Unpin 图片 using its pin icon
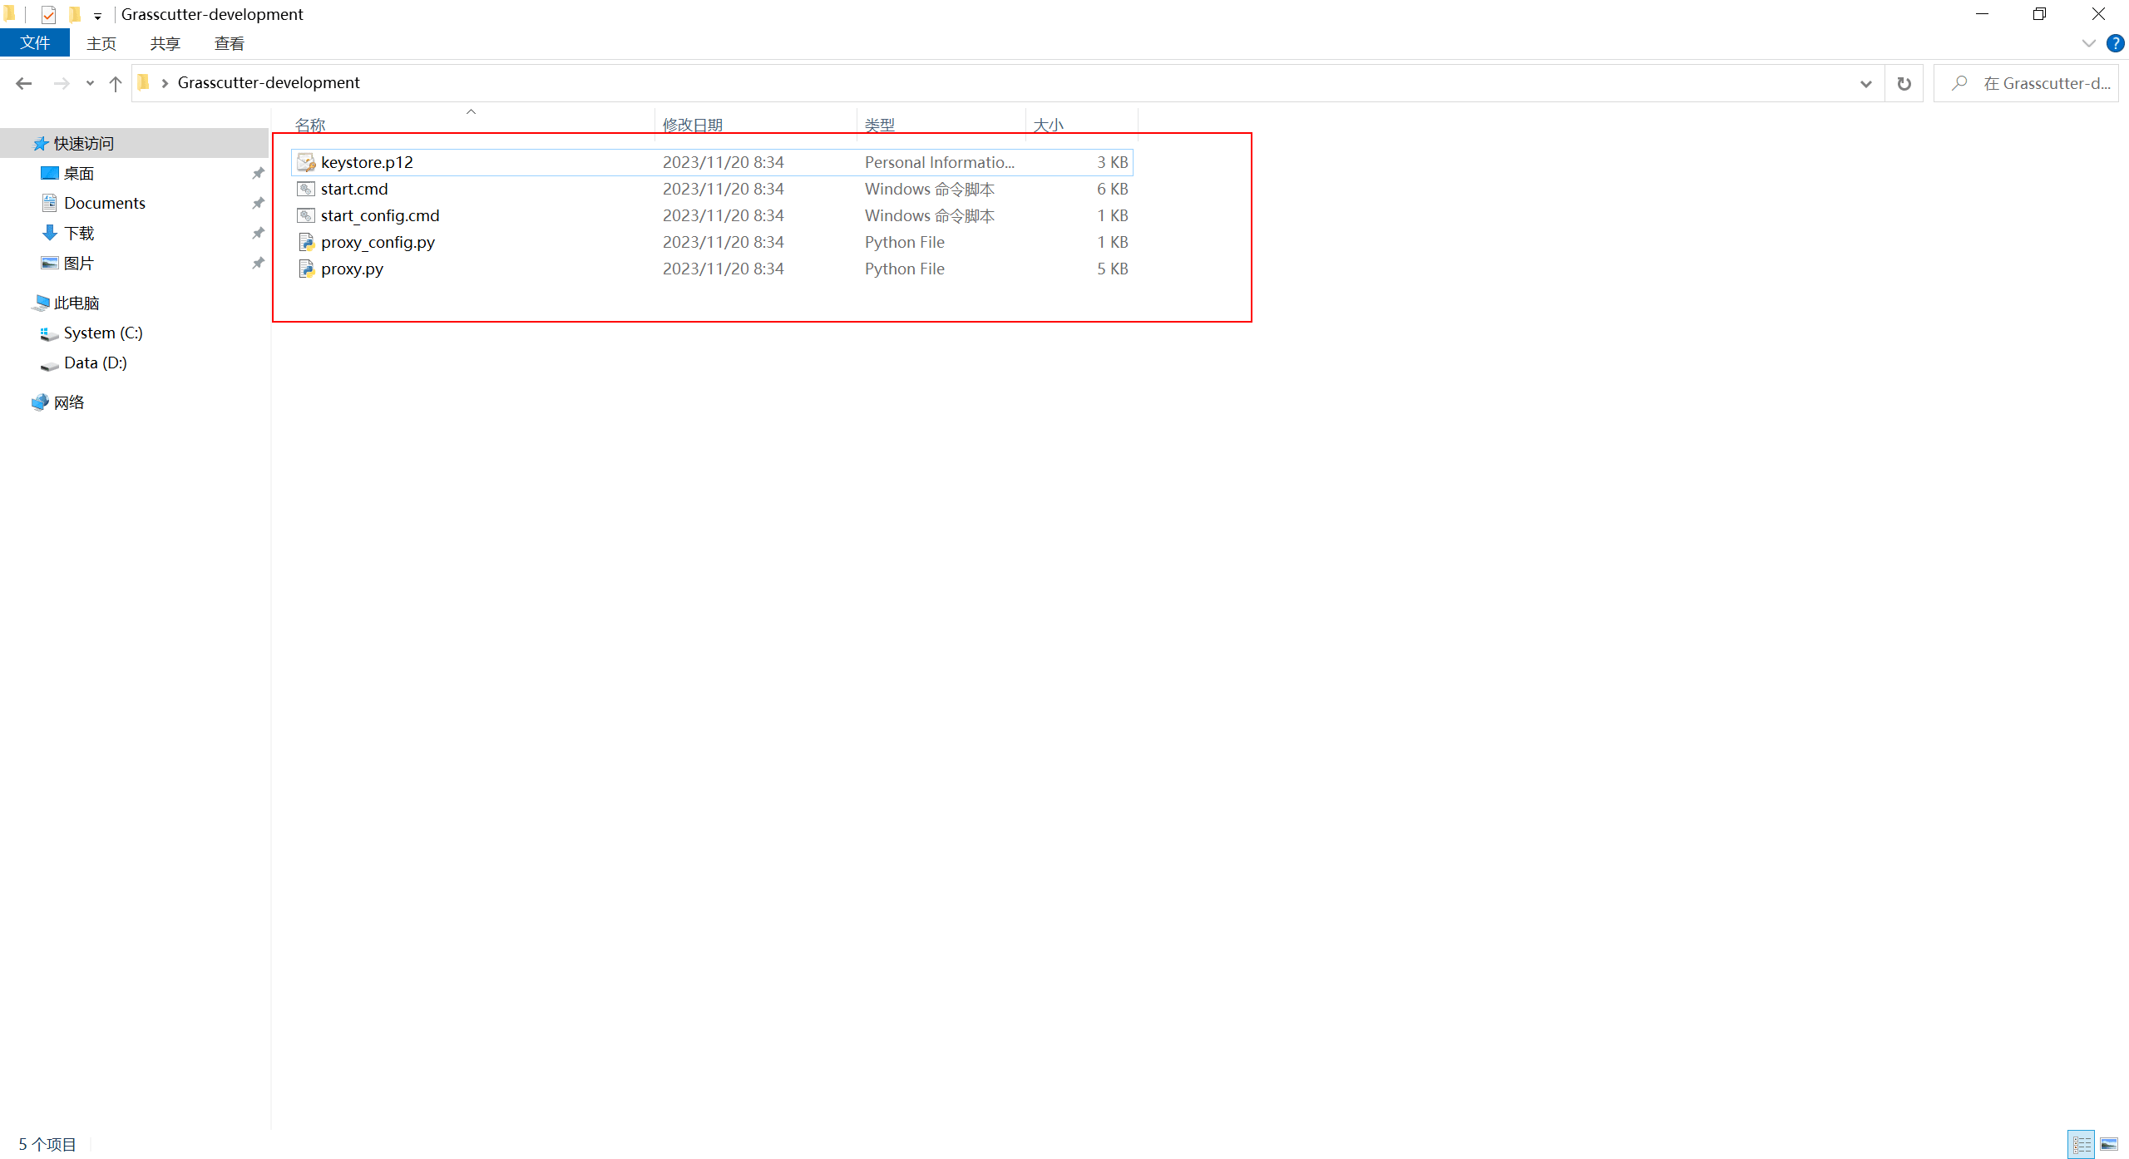 pos(258,263)
